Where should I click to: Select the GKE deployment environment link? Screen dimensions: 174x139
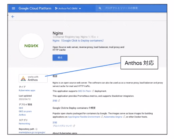pyautogui.click(x=21, y=108)
